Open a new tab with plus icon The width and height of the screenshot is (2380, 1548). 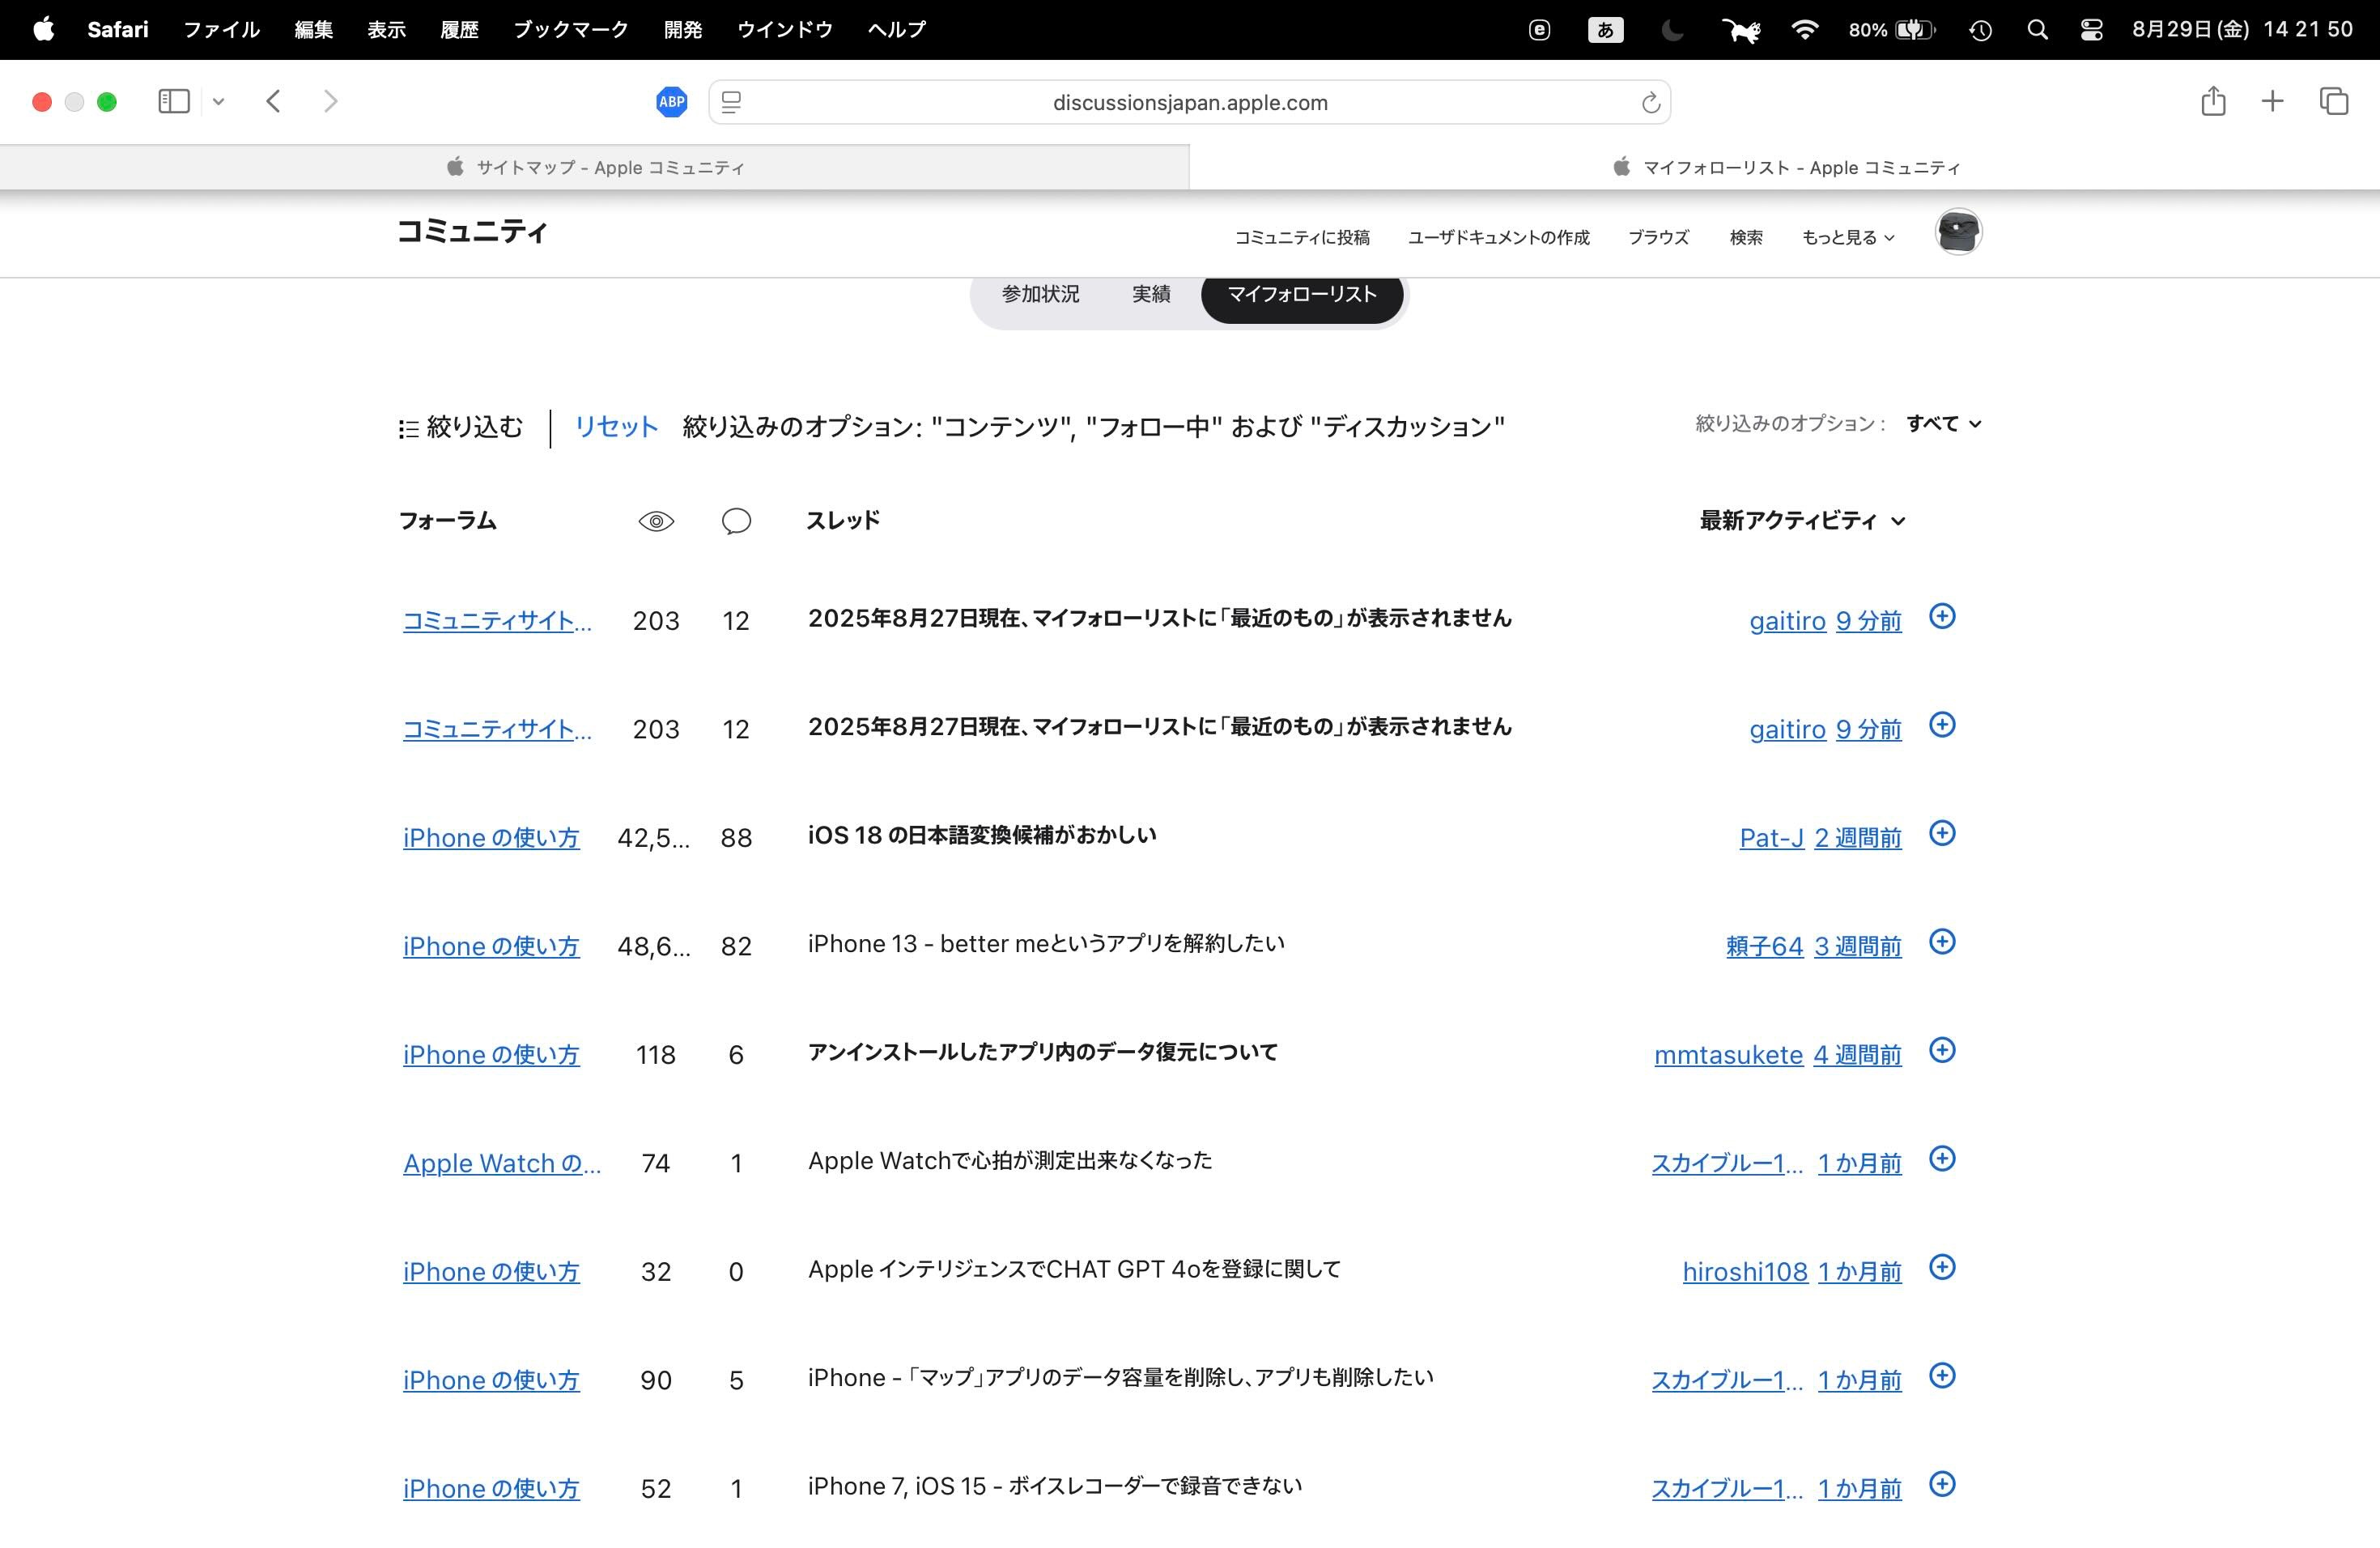[x=2272, y=102]
